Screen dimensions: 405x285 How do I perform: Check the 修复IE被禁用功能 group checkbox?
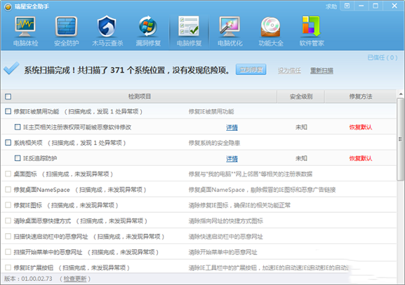8,111
